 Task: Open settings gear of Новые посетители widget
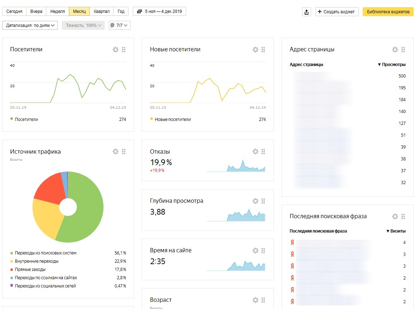pyautogui.click(x=255, y=50)
